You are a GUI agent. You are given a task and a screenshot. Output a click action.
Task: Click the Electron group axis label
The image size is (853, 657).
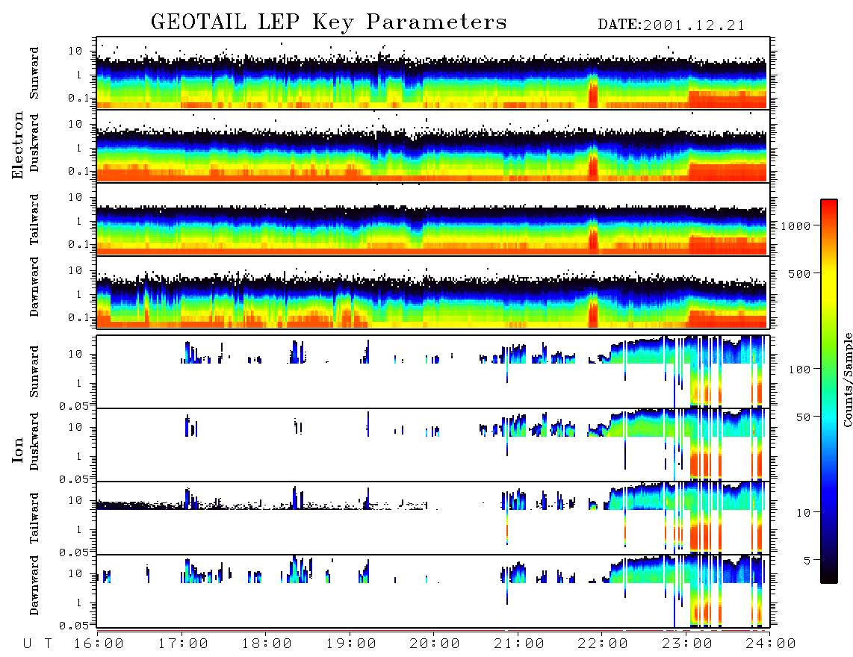pyautogui.click(x=18, y=145)
